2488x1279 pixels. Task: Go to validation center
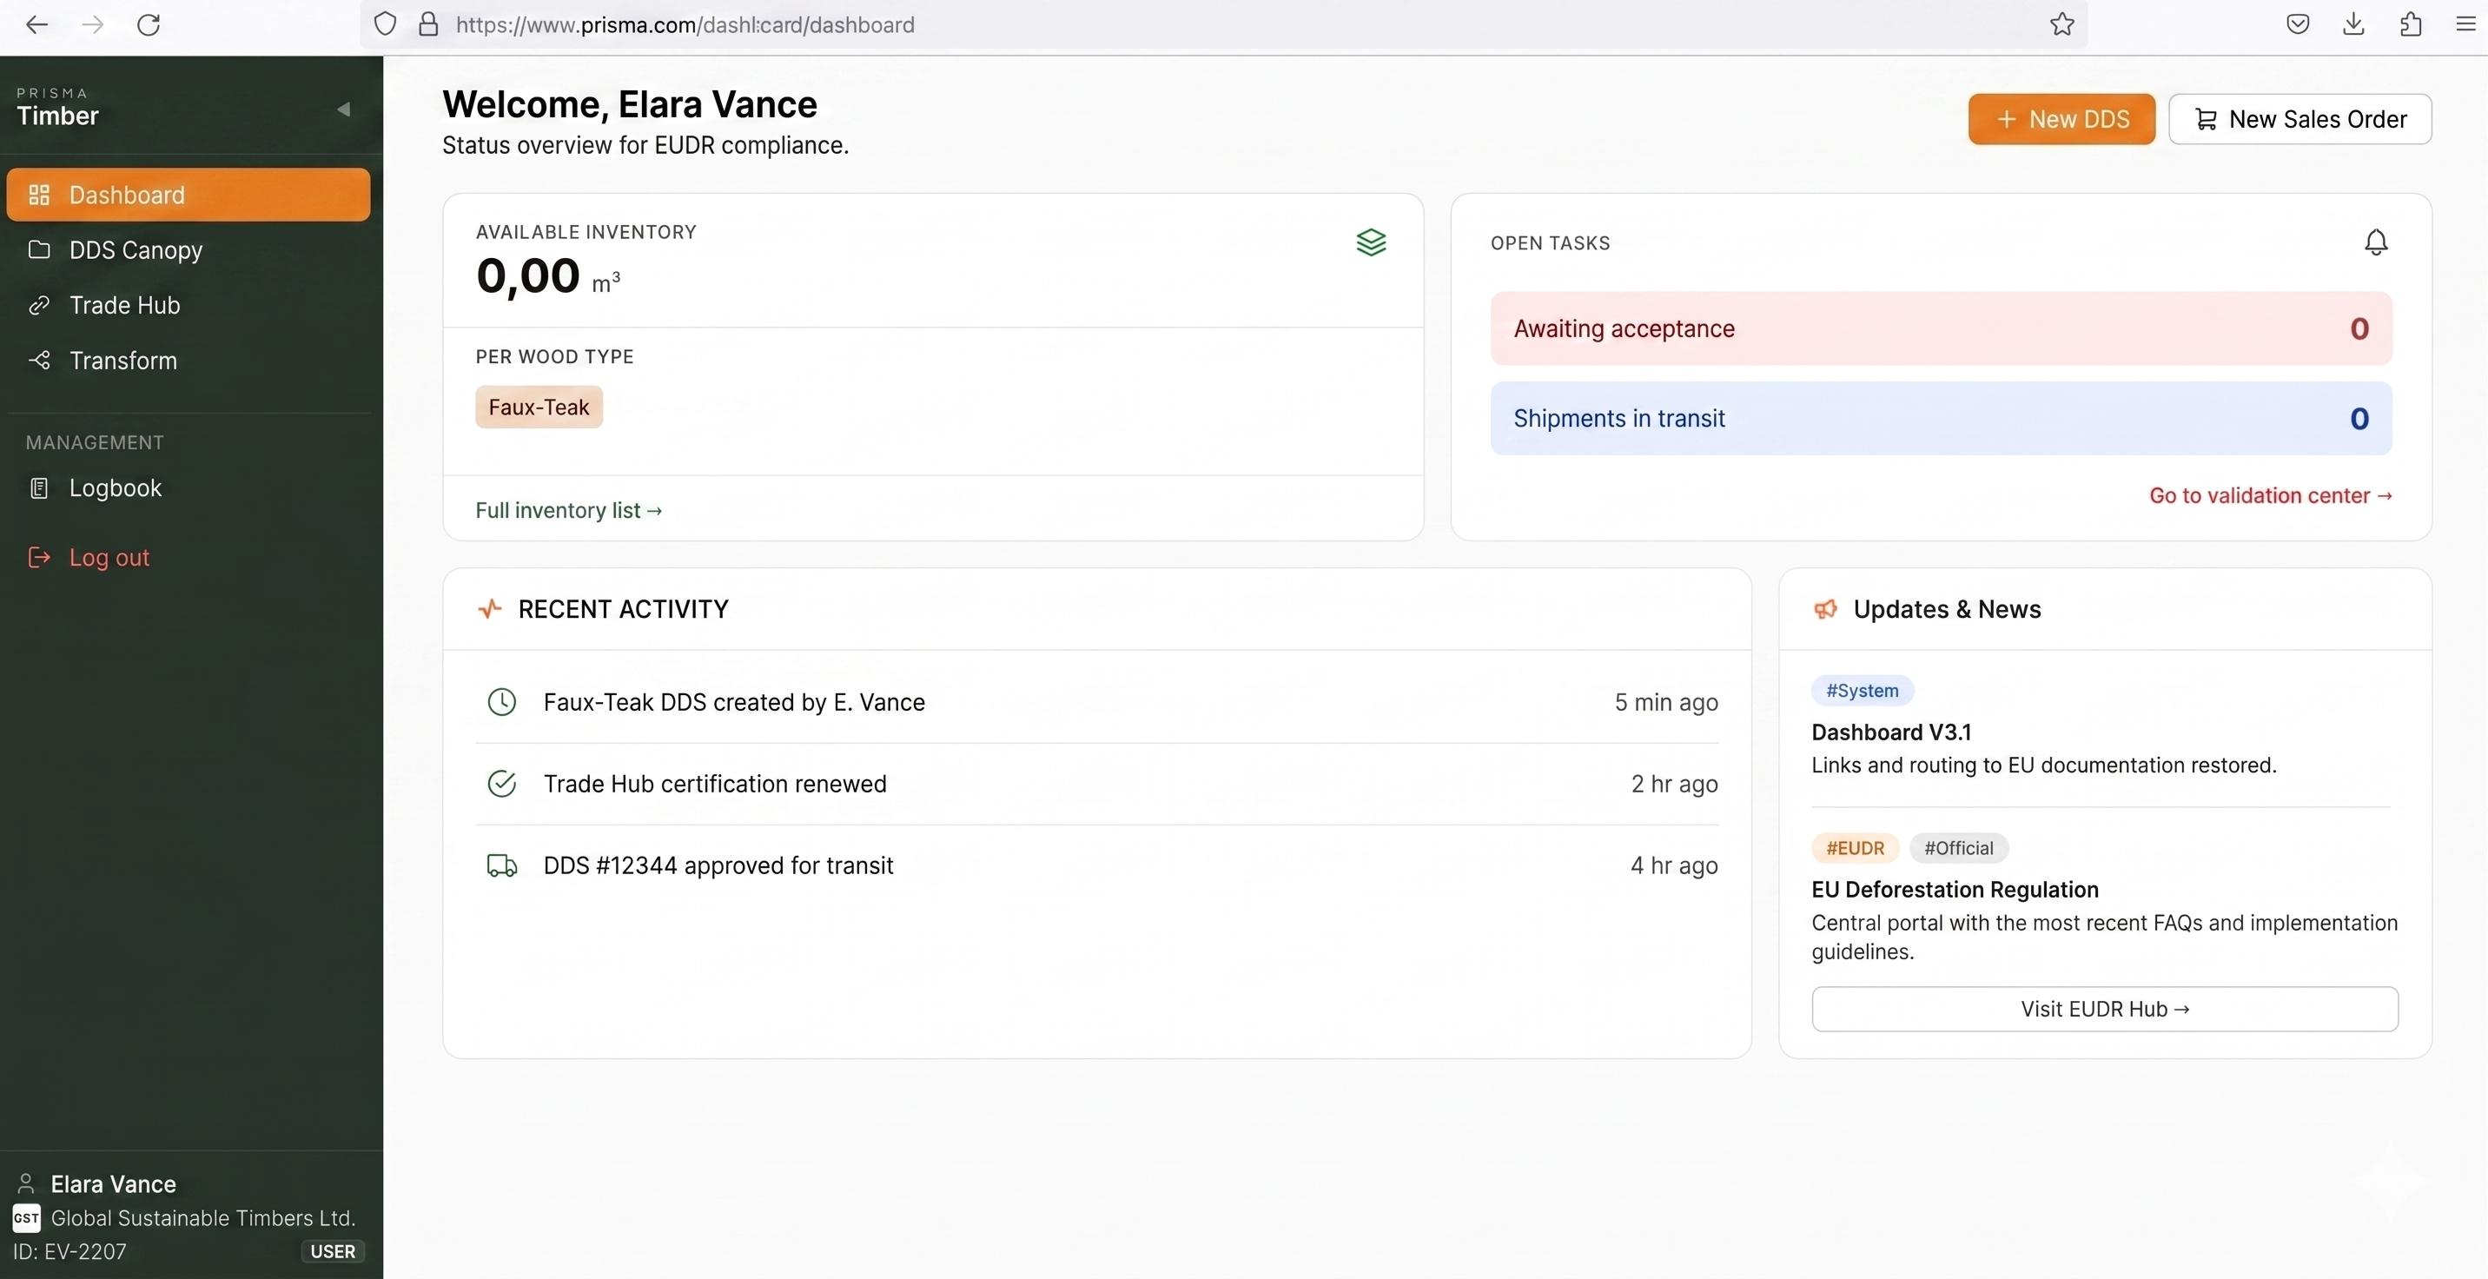(2271, 495)
